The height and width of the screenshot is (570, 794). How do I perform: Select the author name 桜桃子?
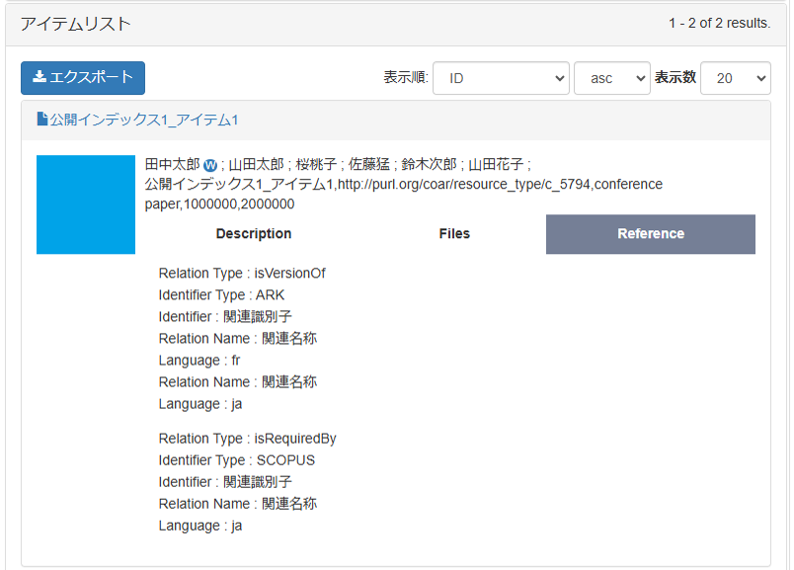click(x=318, y=164)
